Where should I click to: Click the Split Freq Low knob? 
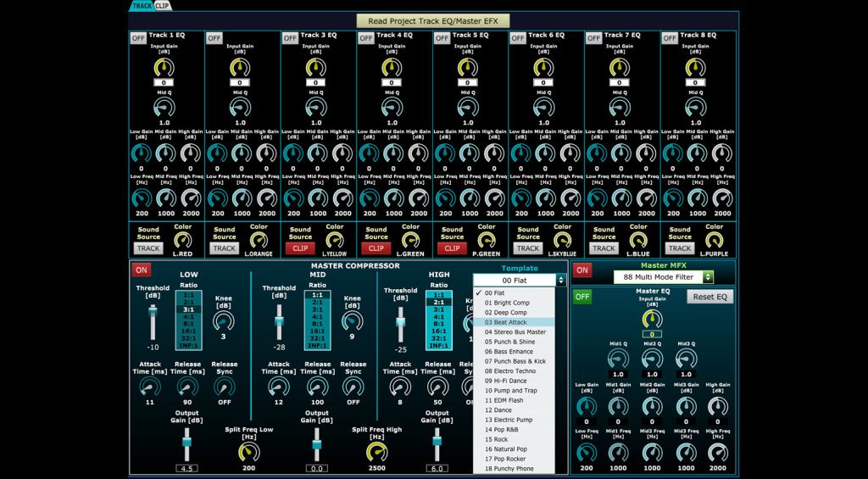pyautogui.click(x=248, y=451)
